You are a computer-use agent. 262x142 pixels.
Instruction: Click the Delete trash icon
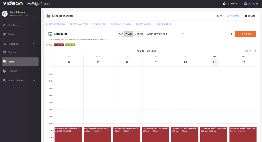click(246, 16)
